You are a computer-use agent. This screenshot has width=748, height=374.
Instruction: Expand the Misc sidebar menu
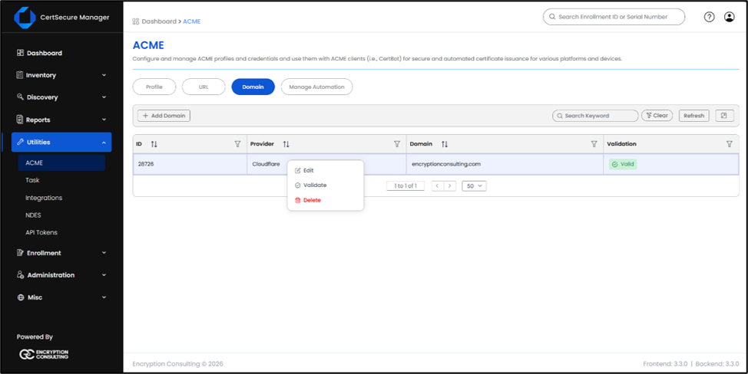click(x=61, y=297)
